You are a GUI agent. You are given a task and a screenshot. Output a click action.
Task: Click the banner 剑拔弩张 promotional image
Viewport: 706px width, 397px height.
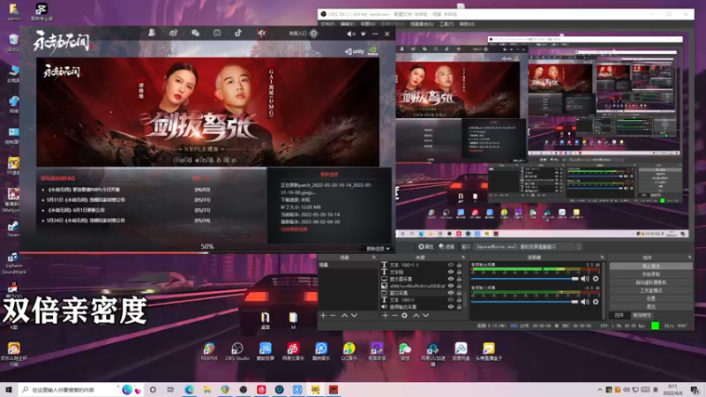(207, 112)
